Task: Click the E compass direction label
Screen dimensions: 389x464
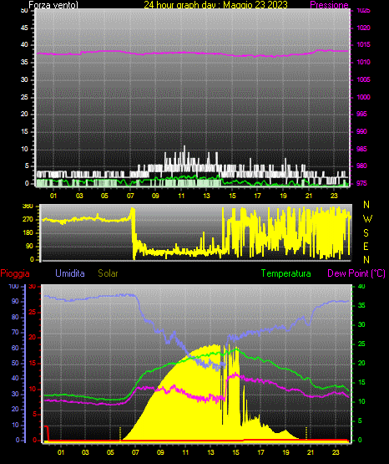Action: (x=366, y=246)
